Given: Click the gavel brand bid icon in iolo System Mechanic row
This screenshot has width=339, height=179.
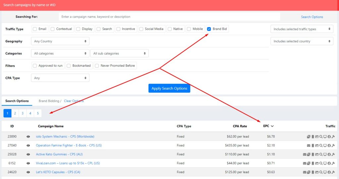Looking at the screenshot, I should 333,137.
